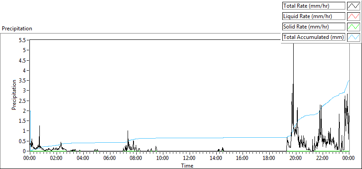This screenshot has width=362, height=169.
Task: Click the Liquid Rate red line swatch
Action: (353, 16)
